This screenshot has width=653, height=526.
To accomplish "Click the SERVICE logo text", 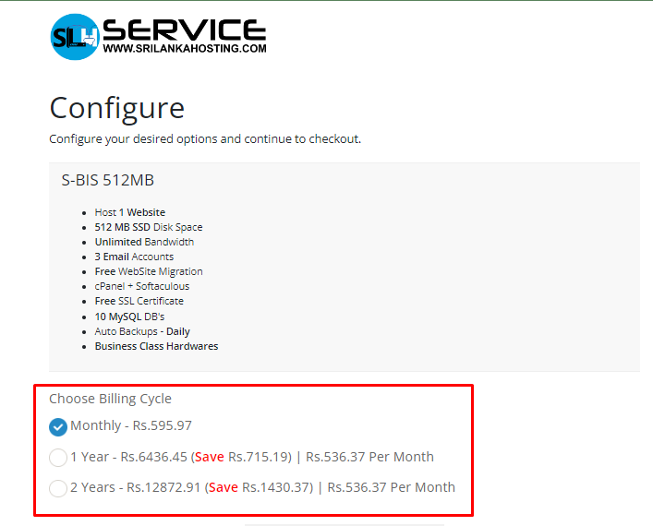I will coord(185,29).
